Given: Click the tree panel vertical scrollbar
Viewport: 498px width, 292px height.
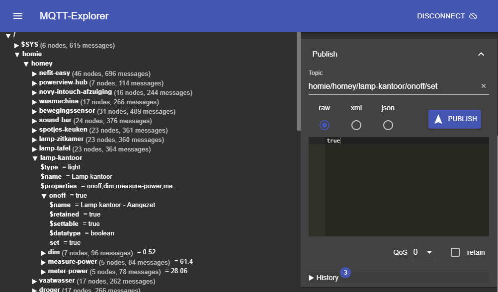Looking at the screenshot, I should [x=298, y=81].
